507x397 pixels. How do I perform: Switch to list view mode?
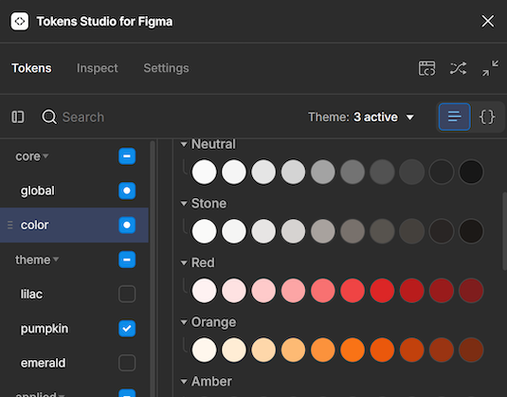pyautogui.click(x=454, y=117)
